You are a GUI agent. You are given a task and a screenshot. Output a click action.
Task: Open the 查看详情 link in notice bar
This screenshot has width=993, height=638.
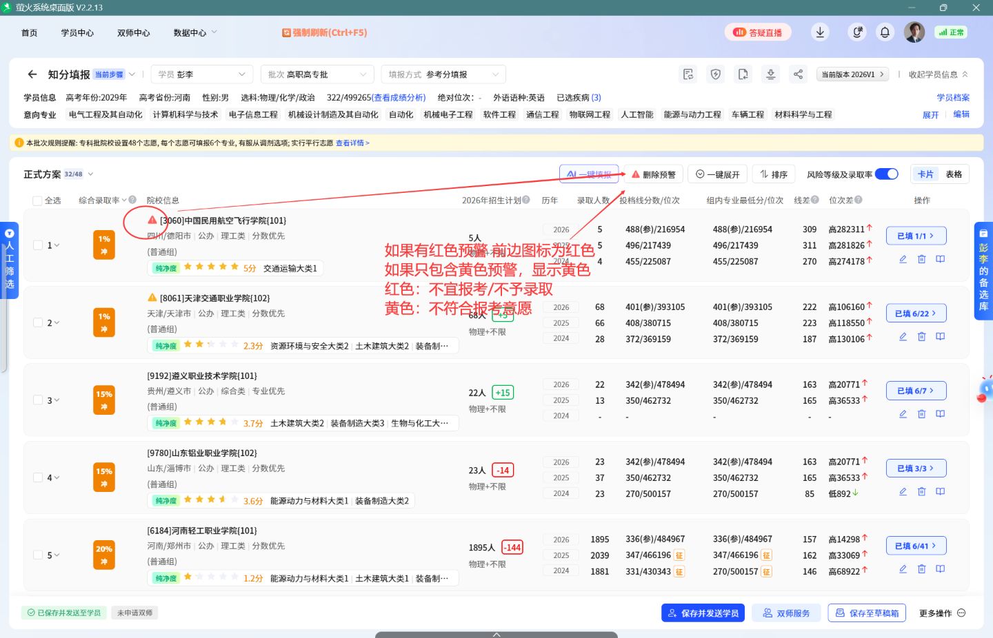pos(352,143)
